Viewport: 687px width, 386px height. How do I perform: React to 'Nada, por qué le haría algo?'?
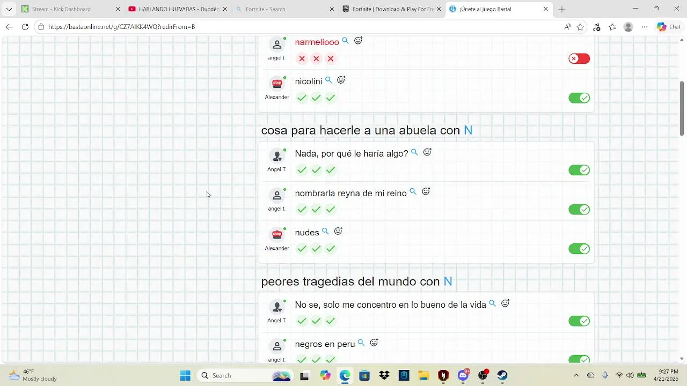tap(427, 152)
